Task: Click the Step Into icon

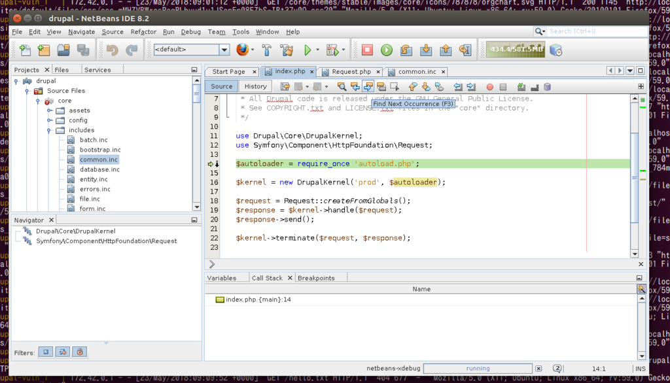Action: [x=426, y=50]
